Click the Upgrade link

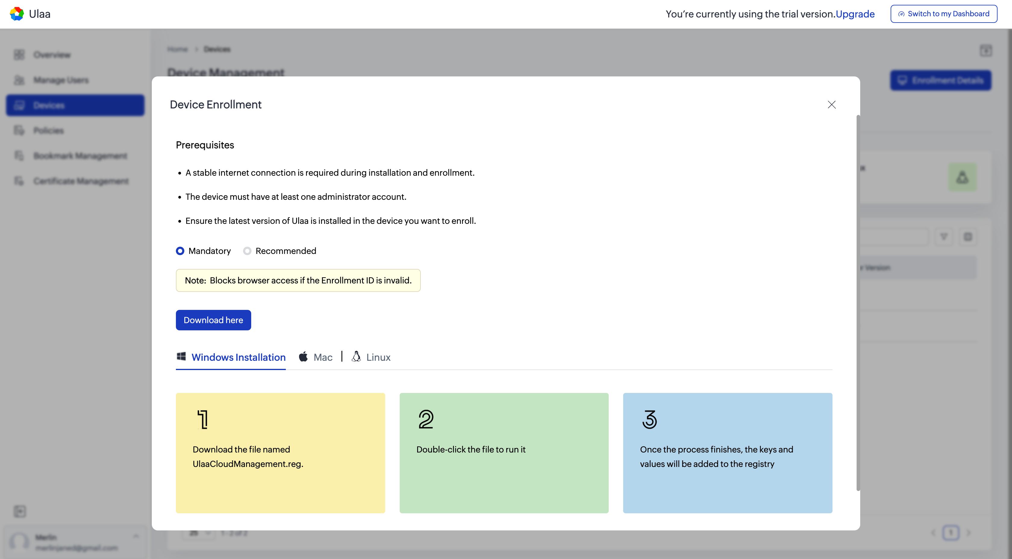(x=855, y=14)
